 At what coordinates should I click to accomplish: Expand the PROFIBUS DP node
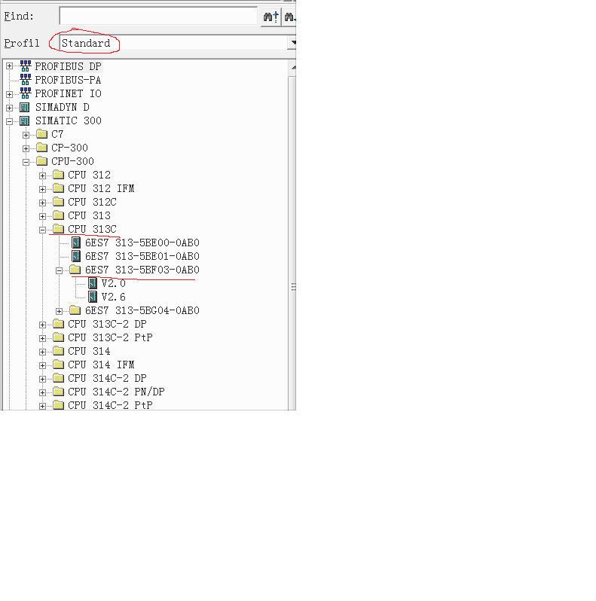pos(10,66)
